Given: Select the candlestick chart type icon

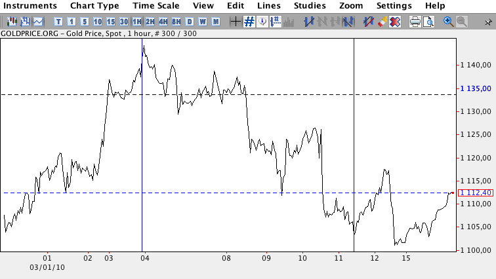Looking at the screenshot, I should pos(12,22).
